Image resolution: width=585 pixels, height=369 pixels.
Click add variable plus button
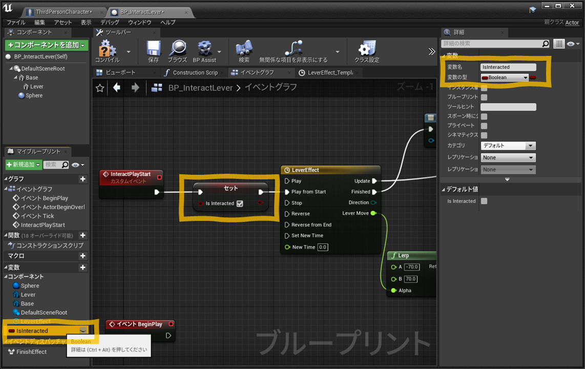point(83,268)
